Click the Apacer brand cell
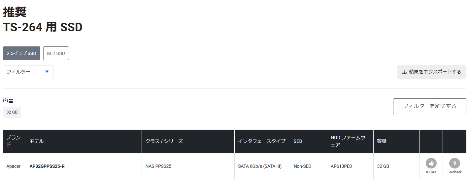Screen dimensions: 469x180 14,166
